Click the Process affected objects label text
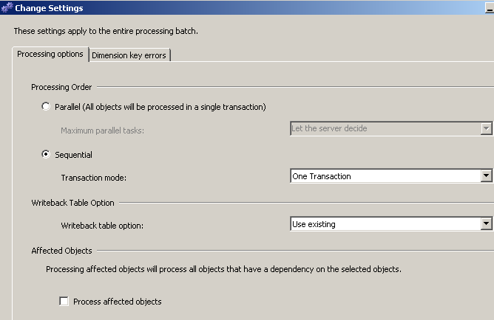494x320 pixels. pyautogui.click(x=117, y=302)
